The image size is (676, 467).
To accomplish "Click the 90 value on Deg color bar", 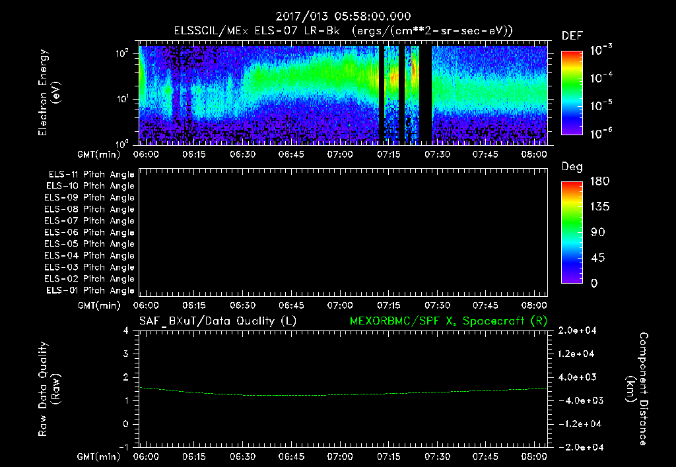I will [598, 233].
